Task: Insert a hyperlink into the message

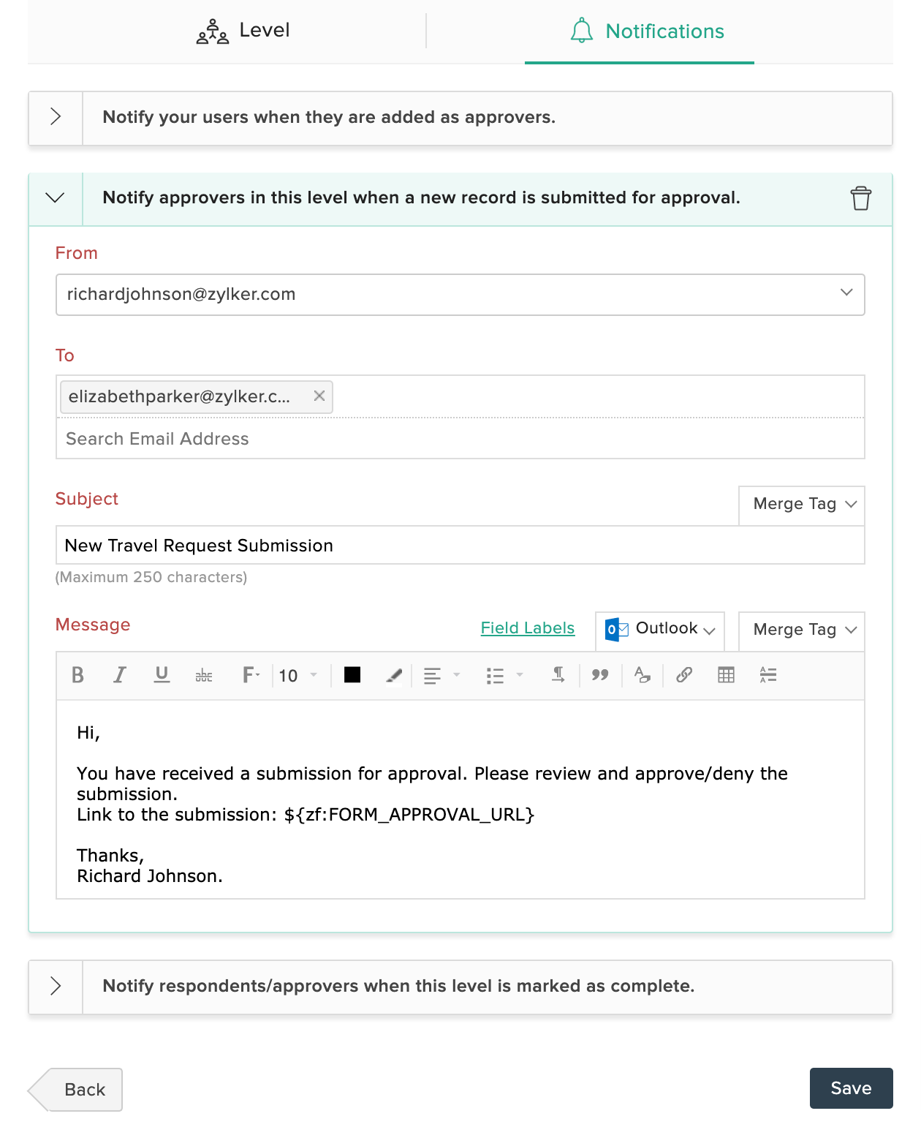Action: click(684, 675)
